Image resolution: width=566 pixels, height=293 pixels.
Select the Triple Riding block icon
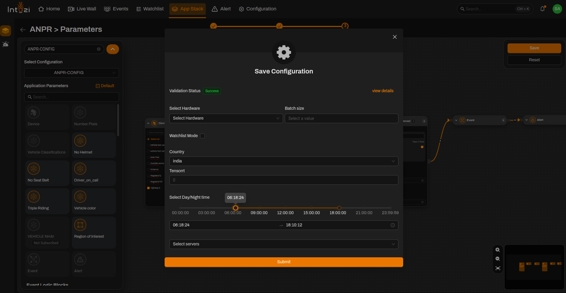tap(34, 197)
